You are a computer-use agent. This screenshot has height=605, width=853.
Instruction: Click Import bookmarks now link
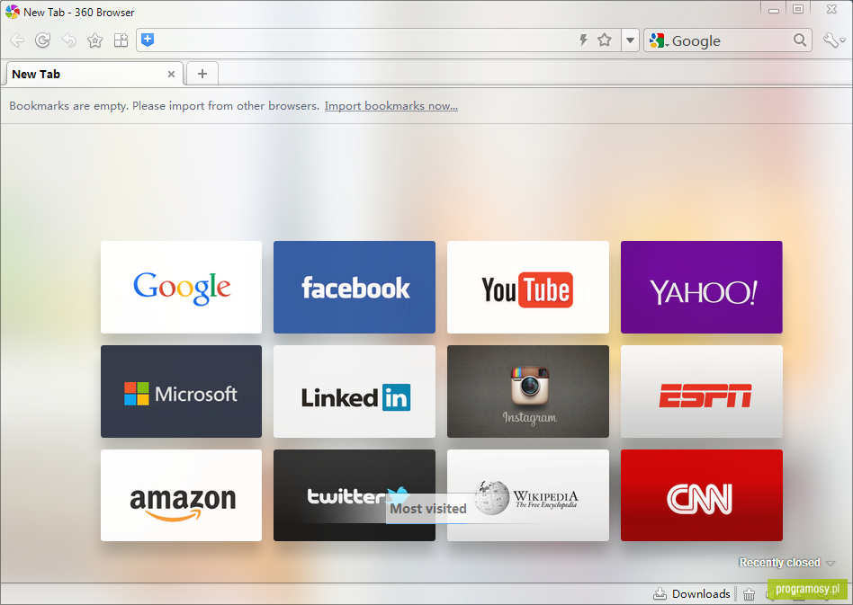(391, 106)
